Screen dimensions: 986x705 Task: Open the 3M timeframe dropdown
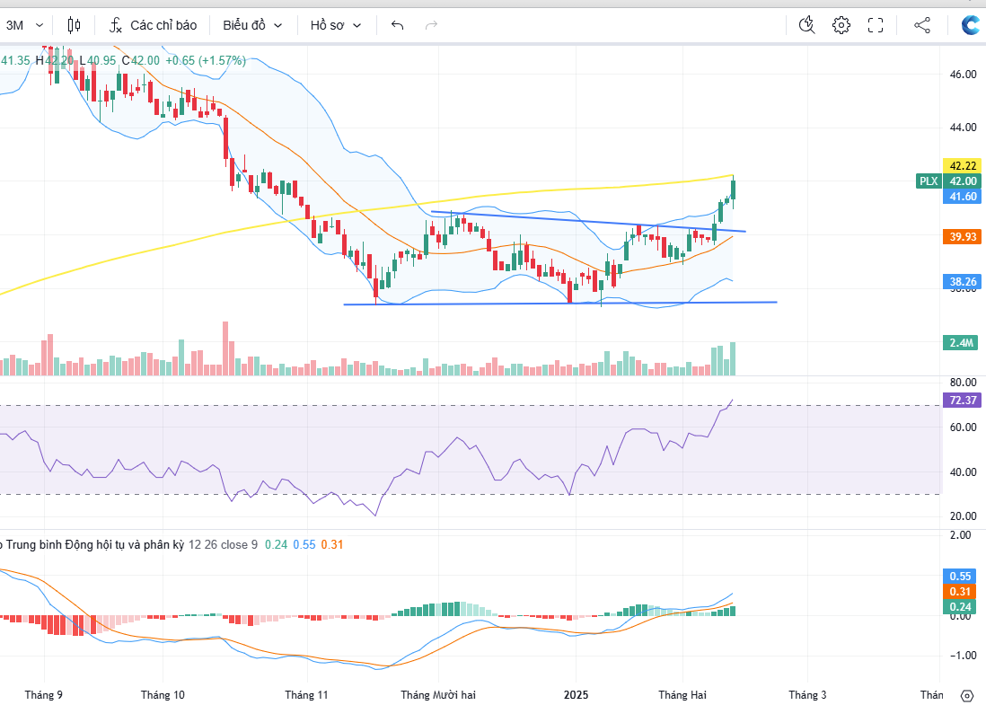pos(24,25)
